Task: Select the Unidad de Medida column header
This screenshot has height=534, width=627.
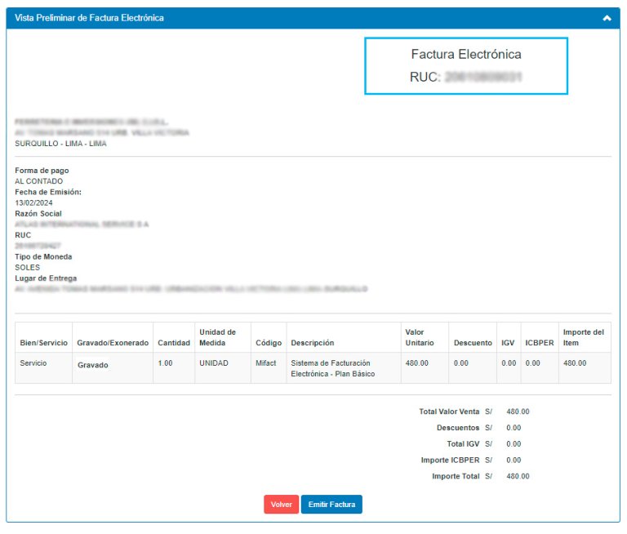Action: point(217,337)
